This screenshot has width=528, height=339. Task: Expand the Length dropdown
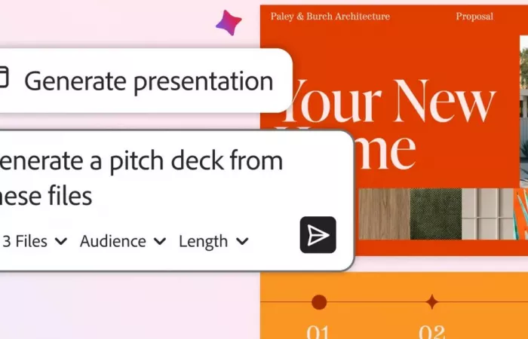tap(213, 241)
